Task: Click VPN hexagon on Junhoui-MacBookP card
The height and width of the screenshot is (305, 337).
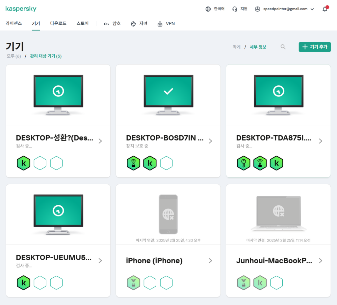Action: coord(244,283)
